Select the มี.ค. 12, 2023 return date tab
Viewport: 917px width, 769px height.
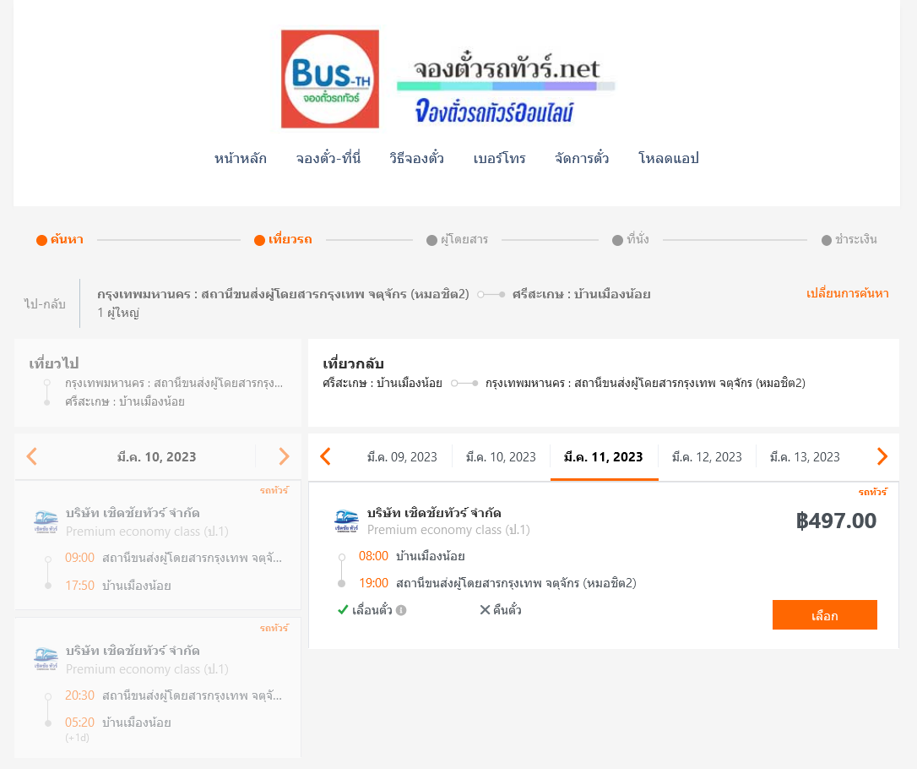pyautogui.click(x=707, y=457)
